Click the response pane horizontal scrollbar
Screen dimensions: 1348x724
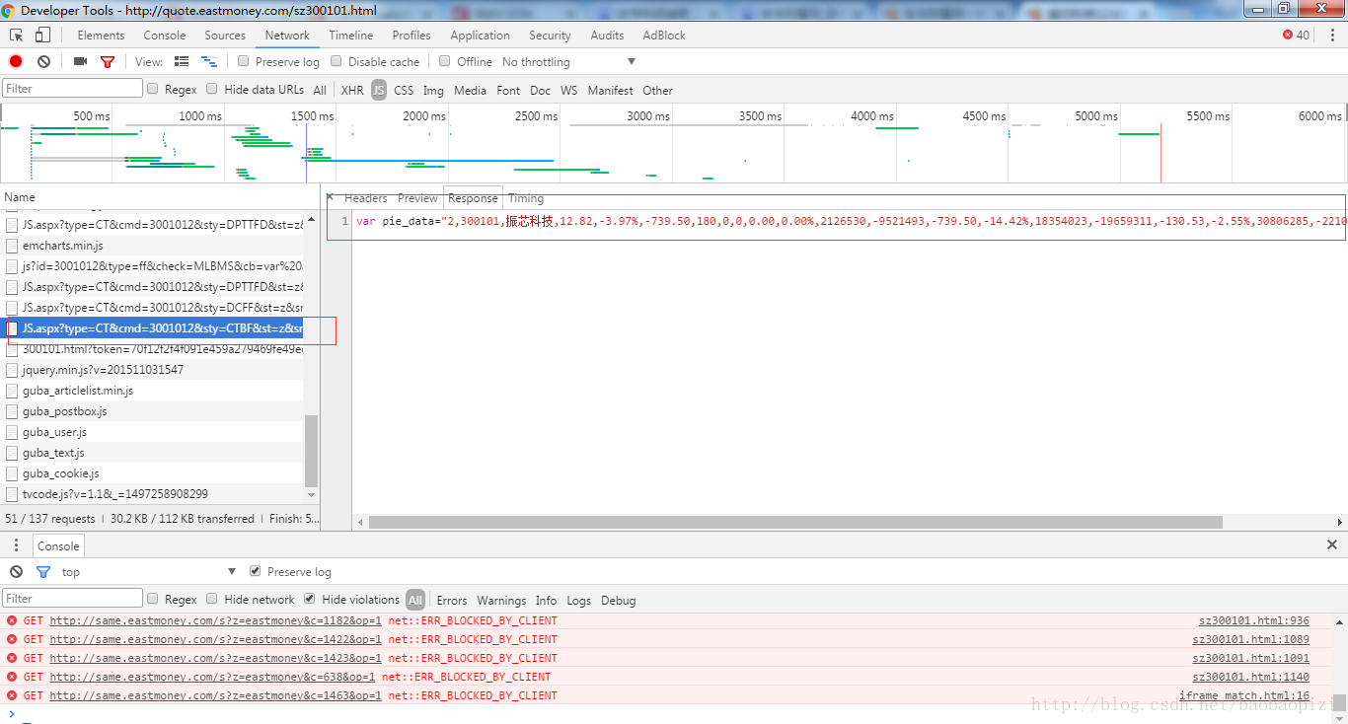[794, 522]
